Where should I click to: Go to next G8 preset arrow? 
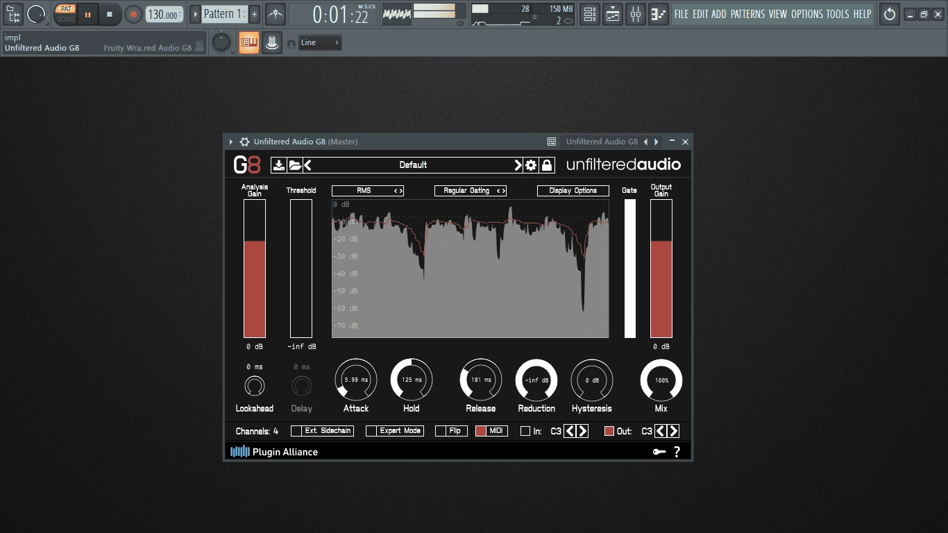518,165
